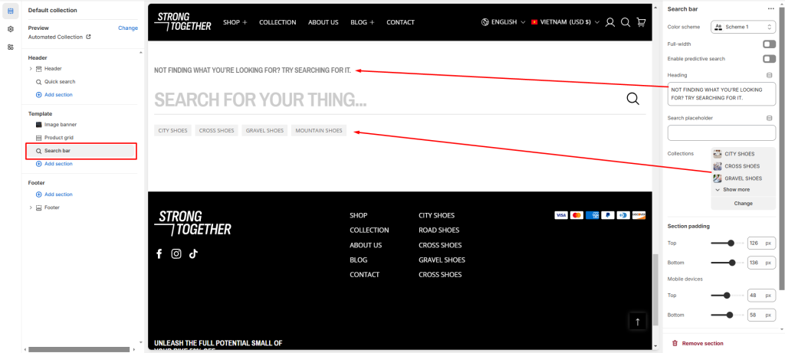Open the shopping cart icon
This screenshot has height=353, width=785.
[641, 22]
